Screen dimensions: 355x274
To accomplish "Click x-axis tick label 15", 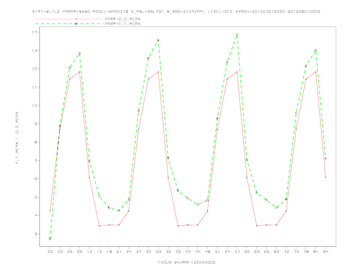I will (x=99, y=252).
